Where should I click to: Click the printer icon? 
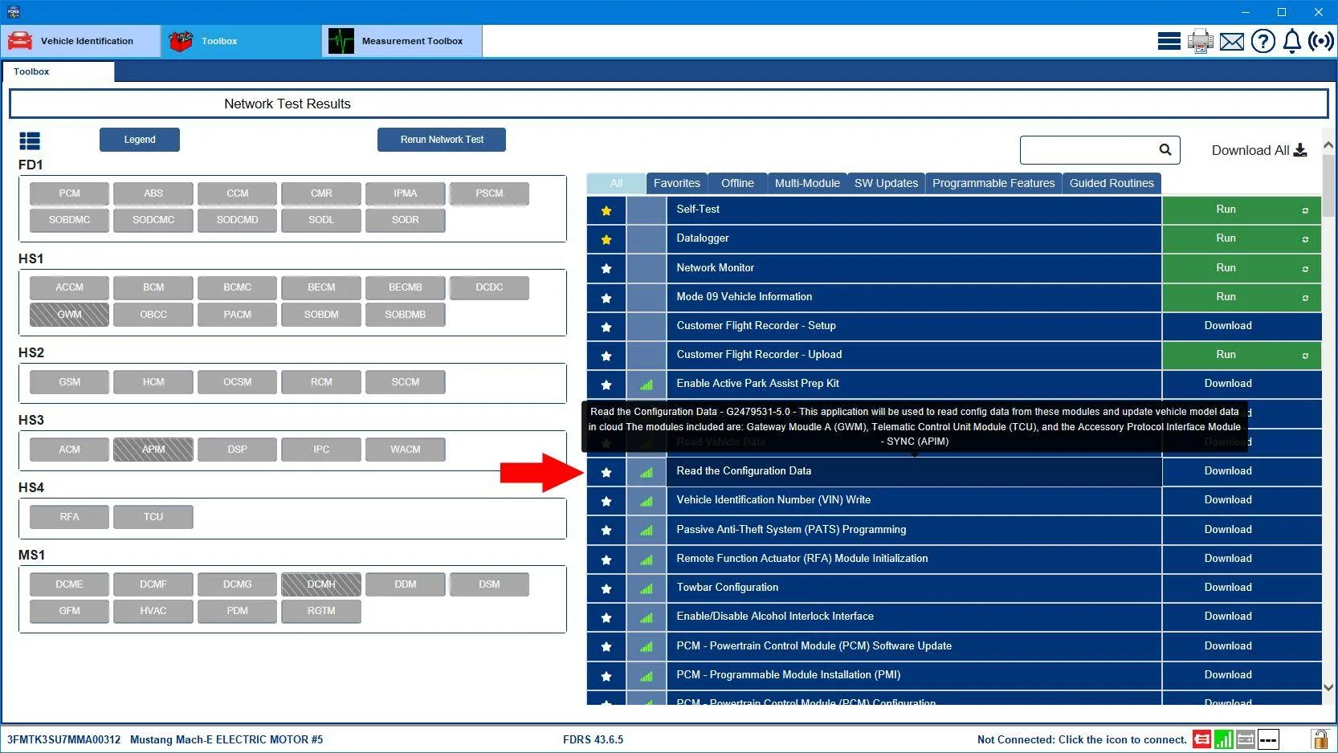point(1200,41)
